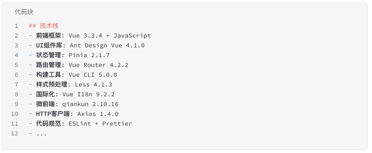Click the Axios 1.4.0 text
Image resolution: width=372 pixels, height=153 pixels.
pos(97,114)
